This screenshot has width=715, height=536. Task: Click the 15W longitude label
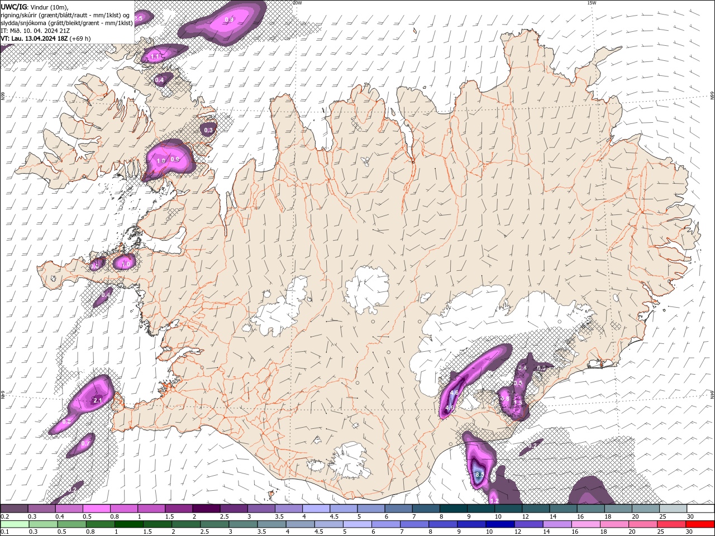(592, 3)
